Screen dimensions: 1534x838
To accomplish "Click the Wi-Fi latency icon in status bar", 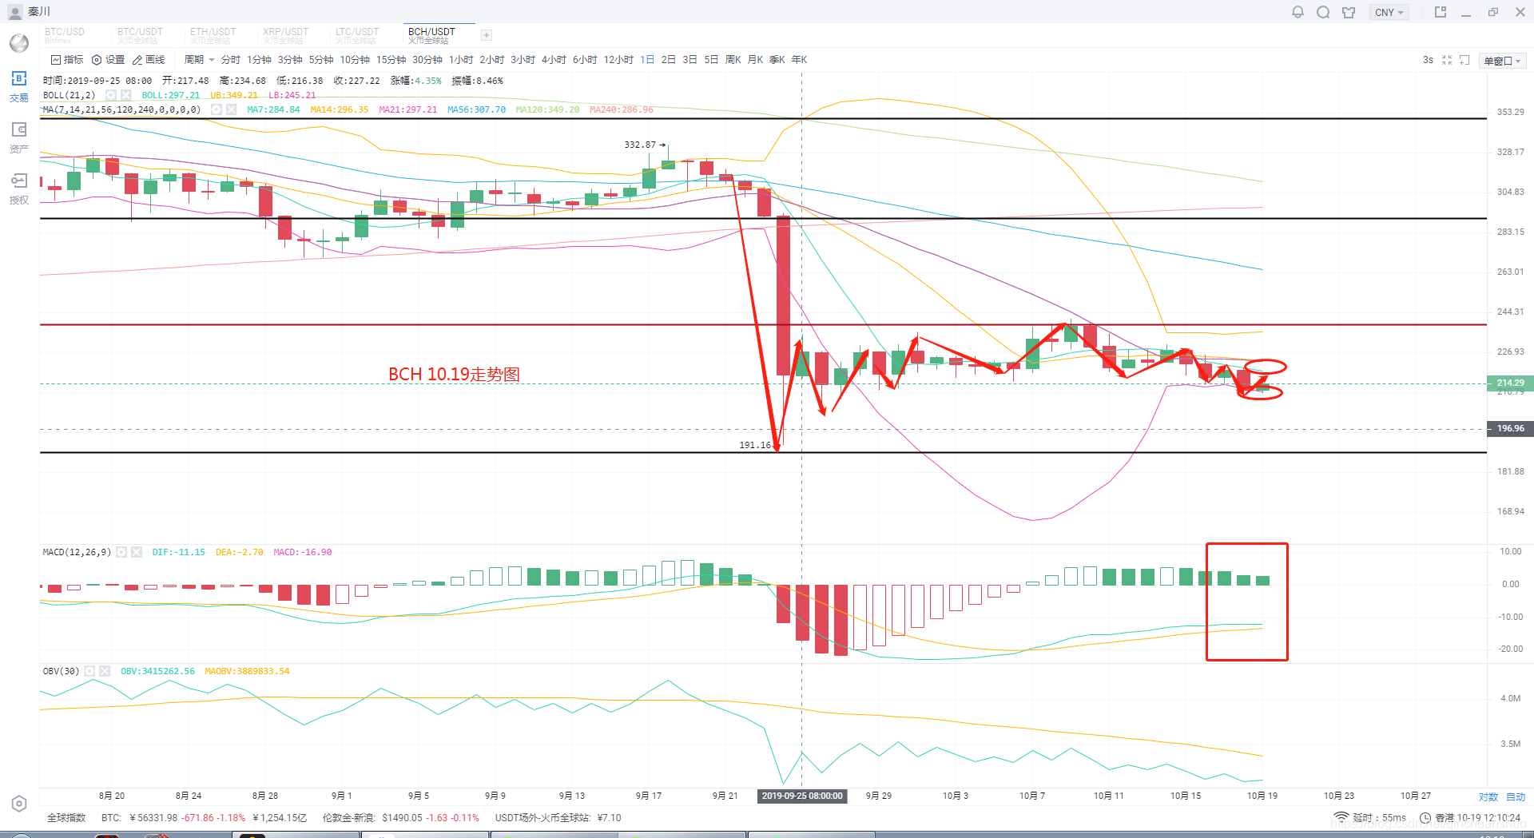I will coord(1341,817).
